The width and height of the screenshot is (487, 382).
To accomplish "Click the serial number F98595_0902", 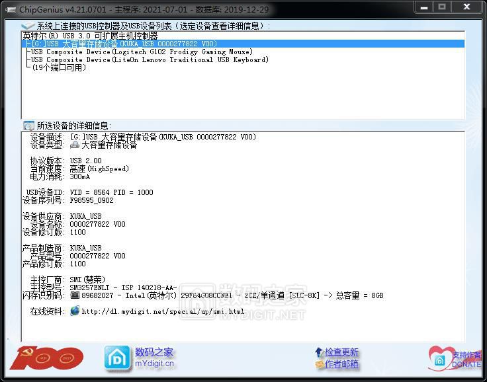I will coord(91,200).
